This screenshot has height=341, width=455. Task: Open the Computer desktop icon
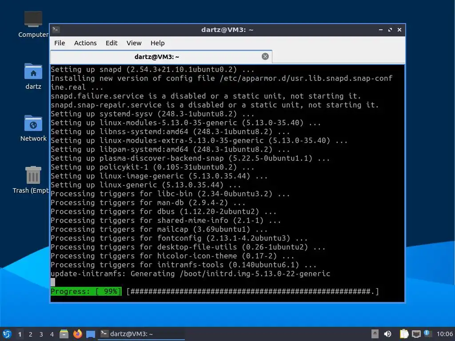point(33,24)
